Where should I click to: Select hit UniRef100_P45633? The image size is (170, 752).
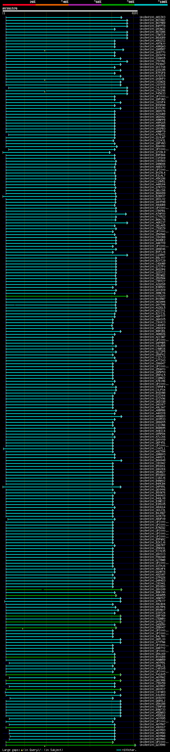point(152,93)
